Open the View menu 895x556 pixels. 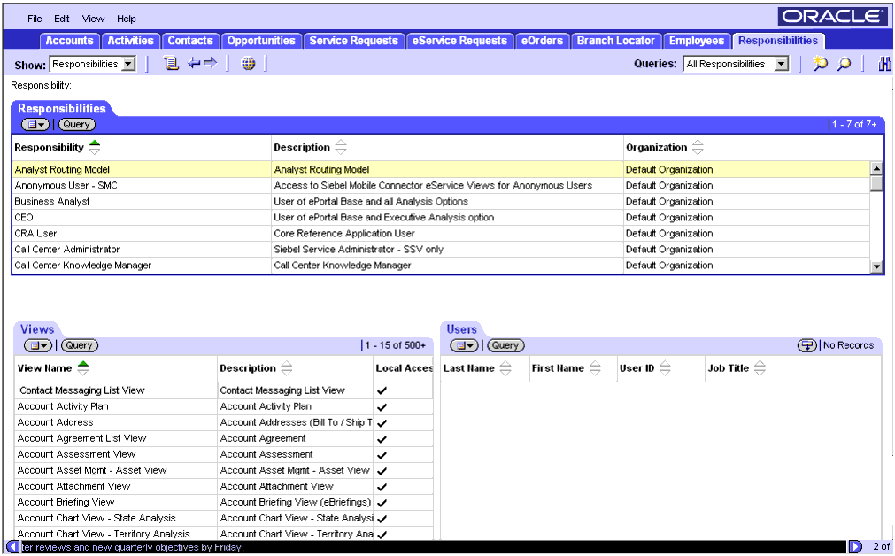coord(93,19)
